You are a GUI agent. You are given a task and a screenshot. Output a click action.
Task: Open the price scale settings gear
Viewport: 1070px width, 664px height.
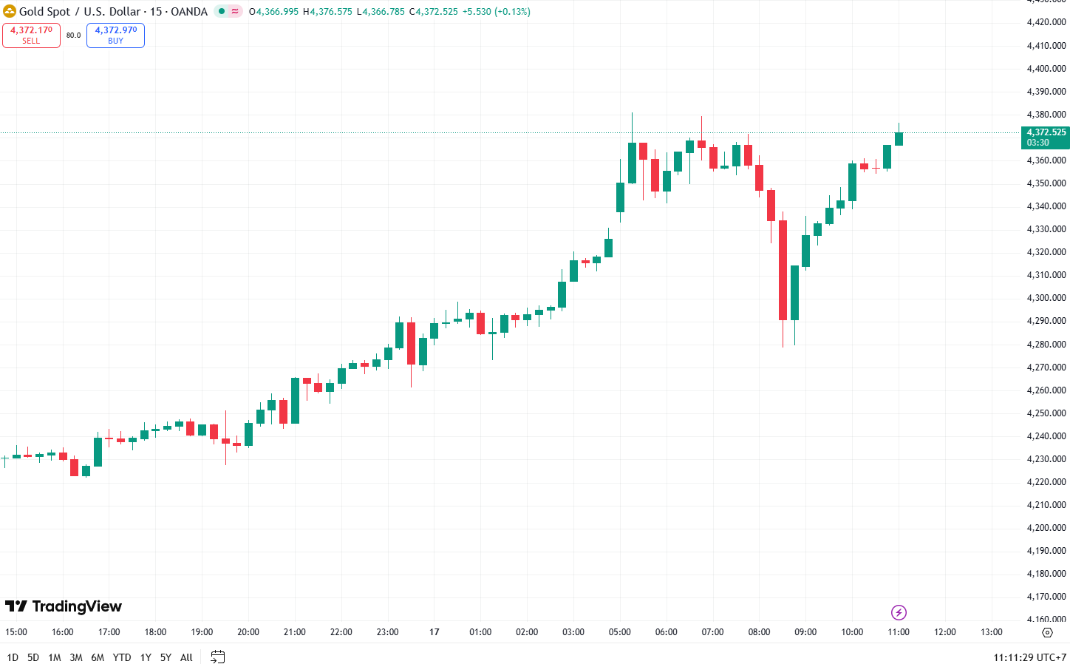(x=1047, y=632)
